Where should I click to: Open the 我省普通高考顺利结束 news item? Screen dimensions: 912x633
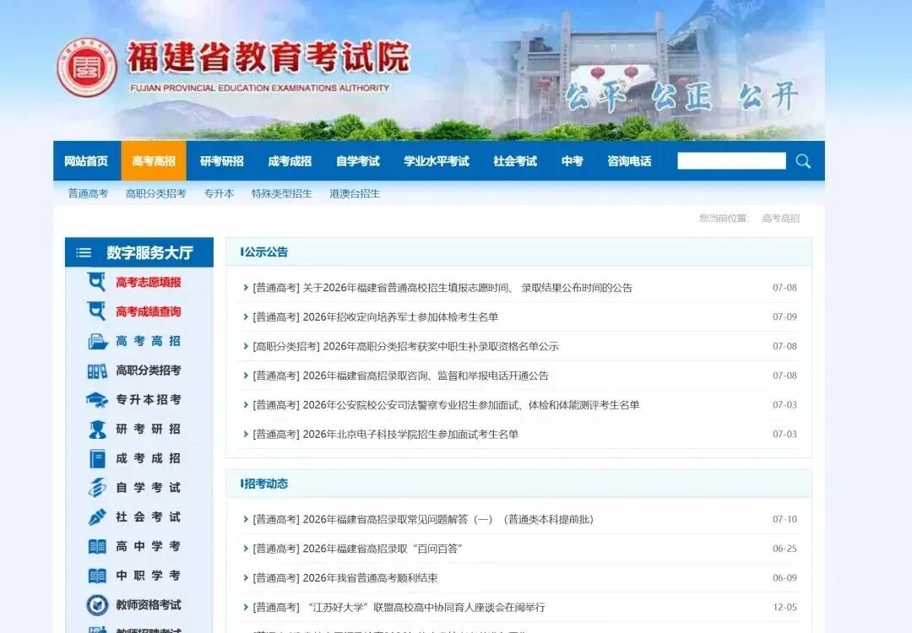(345, 578)
